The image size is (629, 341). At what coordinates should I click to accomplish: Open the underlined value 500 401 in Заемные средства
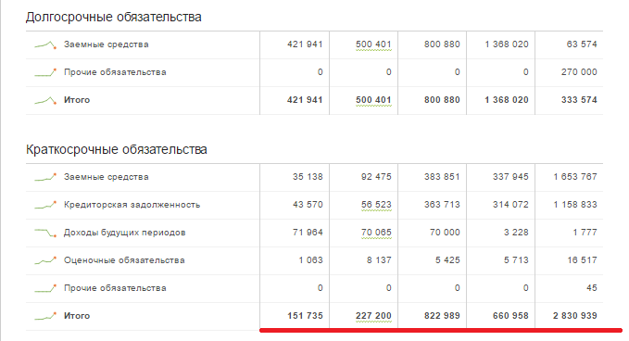pos(373,44)
